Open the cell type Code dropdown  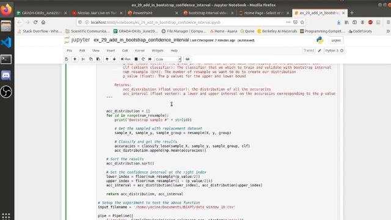point(168,59)
